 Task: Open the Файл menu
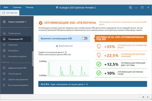[x=6, y=7]
